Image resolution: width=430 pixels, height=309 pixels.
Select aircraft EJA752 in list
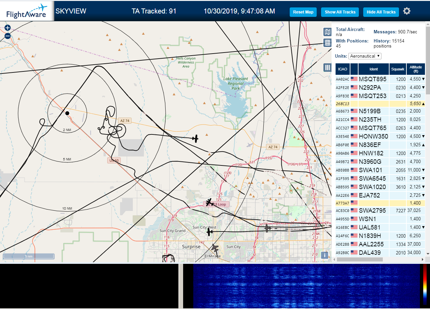(x=380, y=195)
